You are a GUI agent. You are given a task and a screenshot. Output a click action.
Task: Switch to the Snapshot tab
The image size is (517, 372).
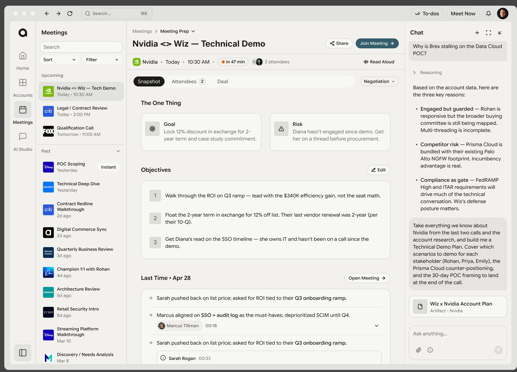click(x=149, y=81)
